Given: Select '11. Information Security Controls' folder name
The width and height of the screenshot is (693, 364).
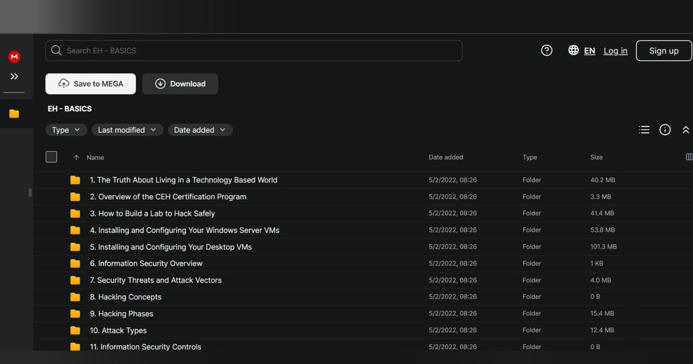Looking at the screenshot, I should pos(146,347).
